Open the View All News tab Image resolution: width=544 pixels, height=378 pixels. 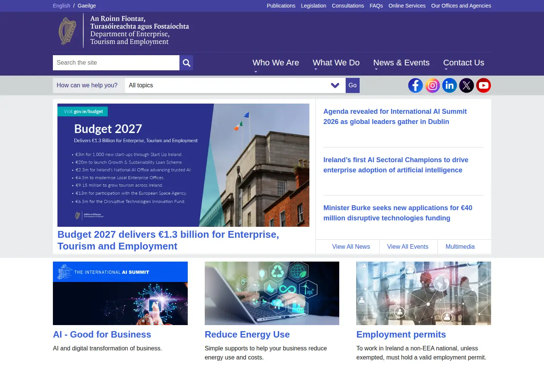click(x=351, y=247)
